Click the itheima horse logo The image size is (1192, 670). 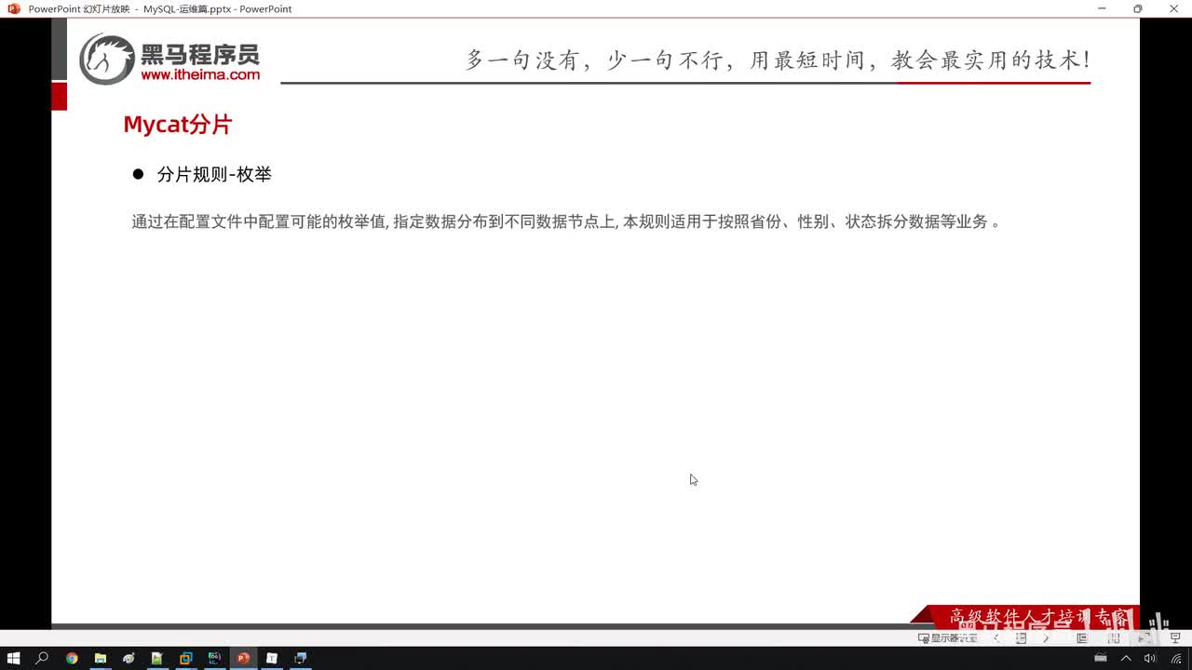107,60
